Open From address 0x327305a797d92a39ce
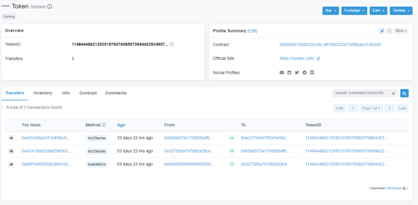Image resolution: width=418 pixels, height=205 pixels. (189, 151)
